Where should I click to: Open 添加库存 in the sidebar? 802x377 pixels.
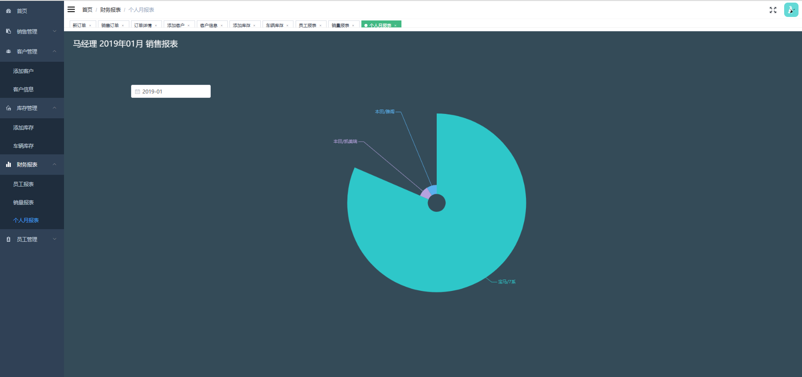click(x=32, y=127)
